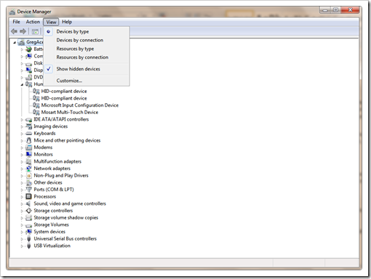Select Microsoft Input Configuration Device
371x279 pixels.
(80, 105)
